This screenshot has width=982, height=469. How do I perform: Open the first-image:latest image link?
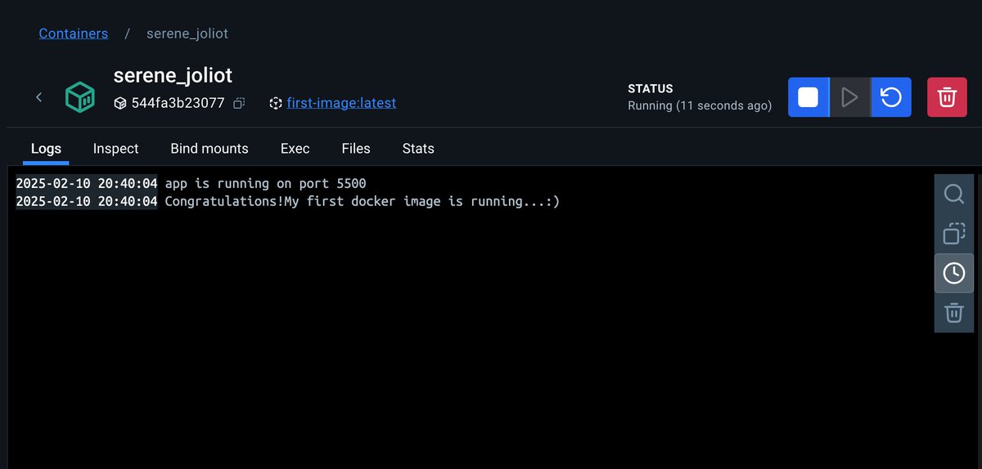point(341,103)
